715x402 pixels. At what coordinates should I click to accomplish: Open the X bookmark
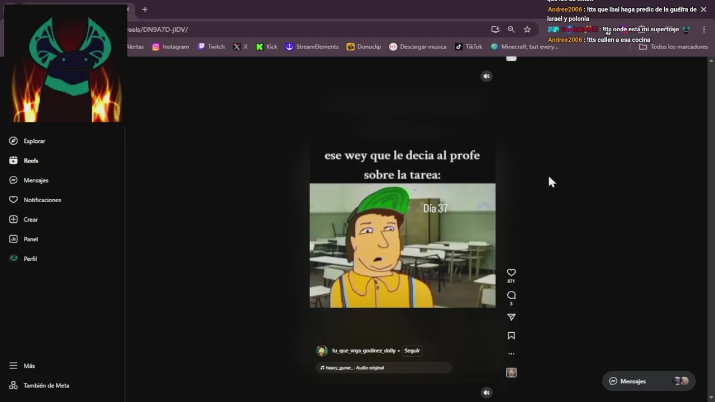[x=240, y=47]
